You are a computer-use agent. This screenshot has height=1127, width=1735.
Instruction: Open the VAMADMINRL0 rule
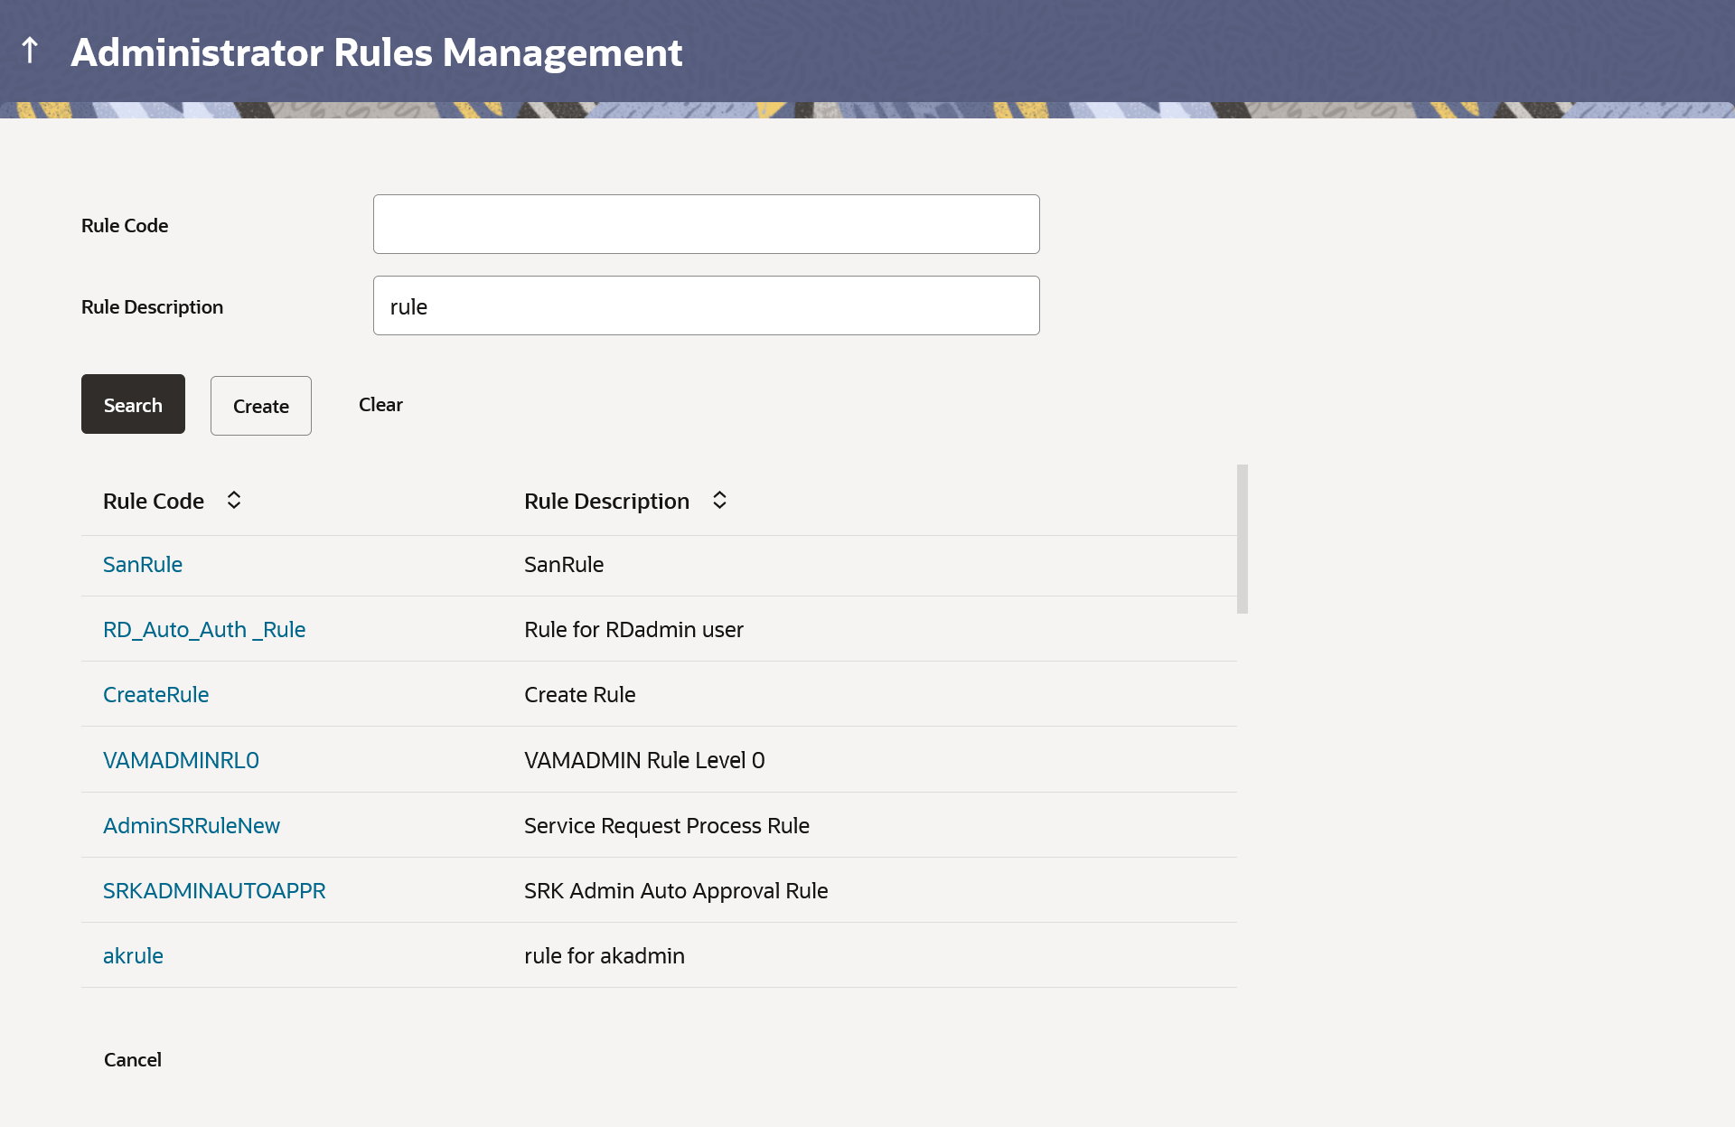pyautogui.click(x=181, y=759)
